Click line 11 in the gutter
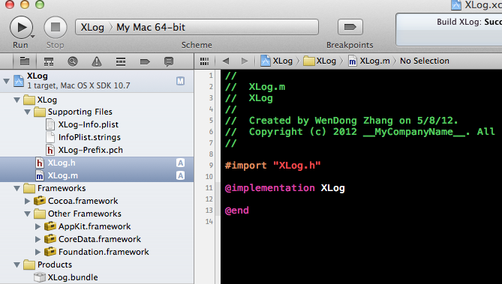502x284 pixels. point(209,188)
